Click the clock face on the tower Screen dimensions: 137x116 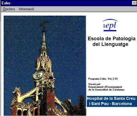click(x=38, y=75)
